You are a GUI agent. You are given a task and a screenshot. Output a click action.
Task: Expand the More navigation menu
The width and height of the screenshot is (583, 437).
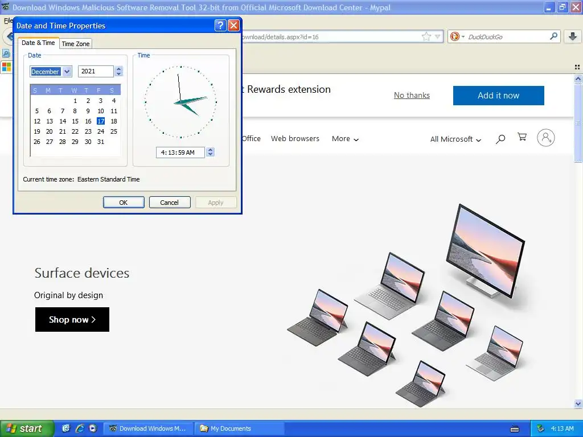(345, 139)
